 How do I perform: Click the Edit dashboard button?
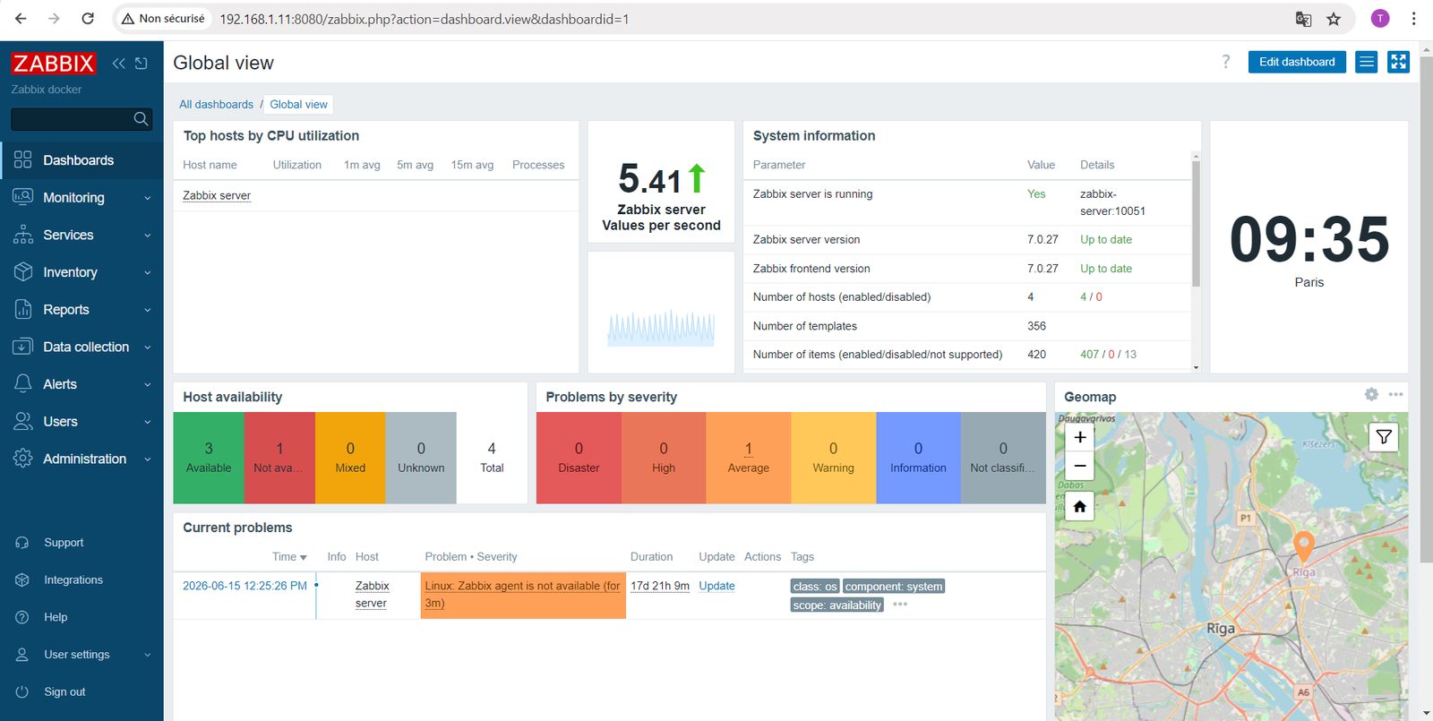click(1297, 62)
